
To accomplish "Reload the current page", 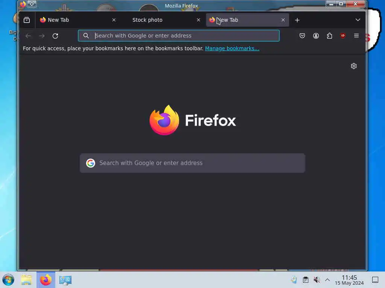I will 55,36.
